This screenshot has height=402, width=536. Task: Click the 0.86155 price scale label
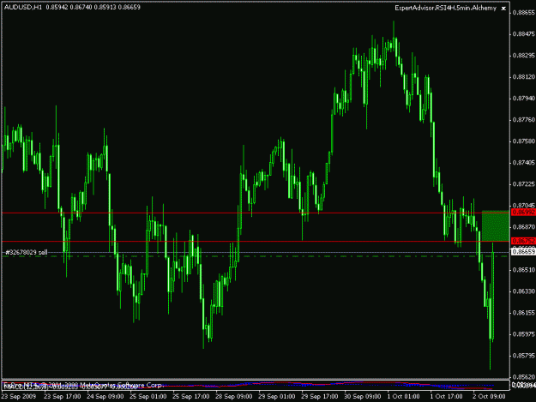[524, 313]
